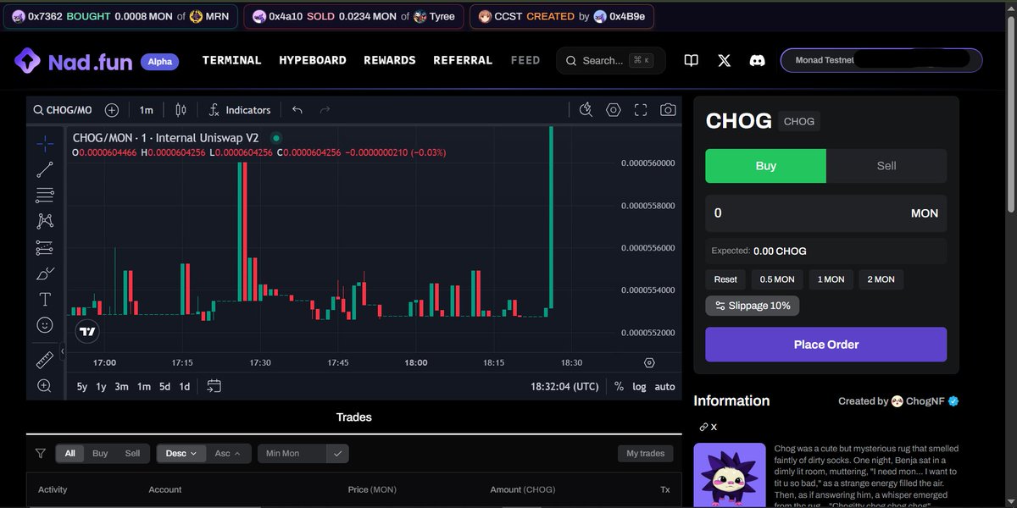
Task: Select the trend line tool
Action: (45, 169)
